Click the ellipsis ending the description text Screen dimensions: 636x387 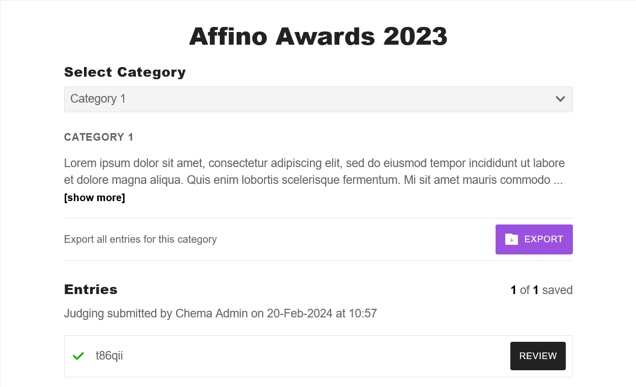pyautogui.click(x=558, y=180)
